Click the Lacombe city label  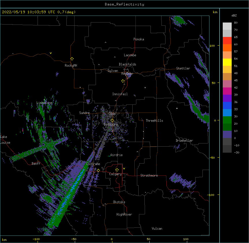point(130,55)
